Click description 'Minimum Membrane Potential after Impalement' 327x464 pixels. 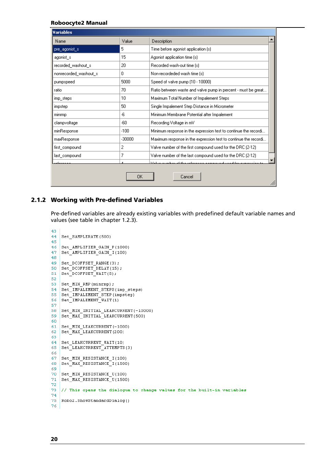coord(192,115)
